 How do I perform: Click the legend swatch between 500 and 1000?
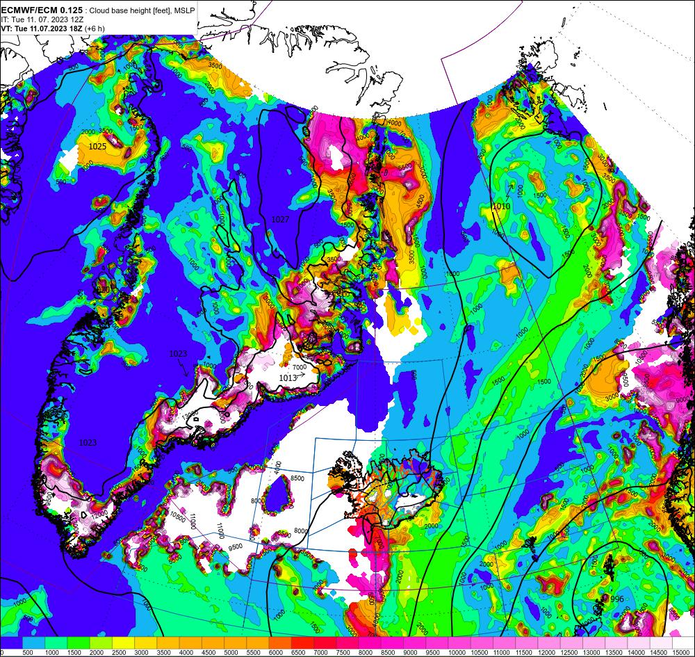[33, 643]
